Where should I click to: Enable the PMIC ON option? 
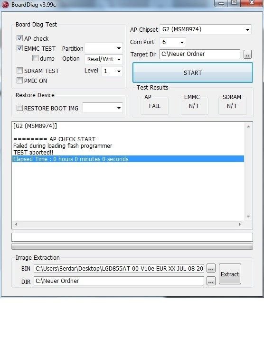[x=19, y=81]
